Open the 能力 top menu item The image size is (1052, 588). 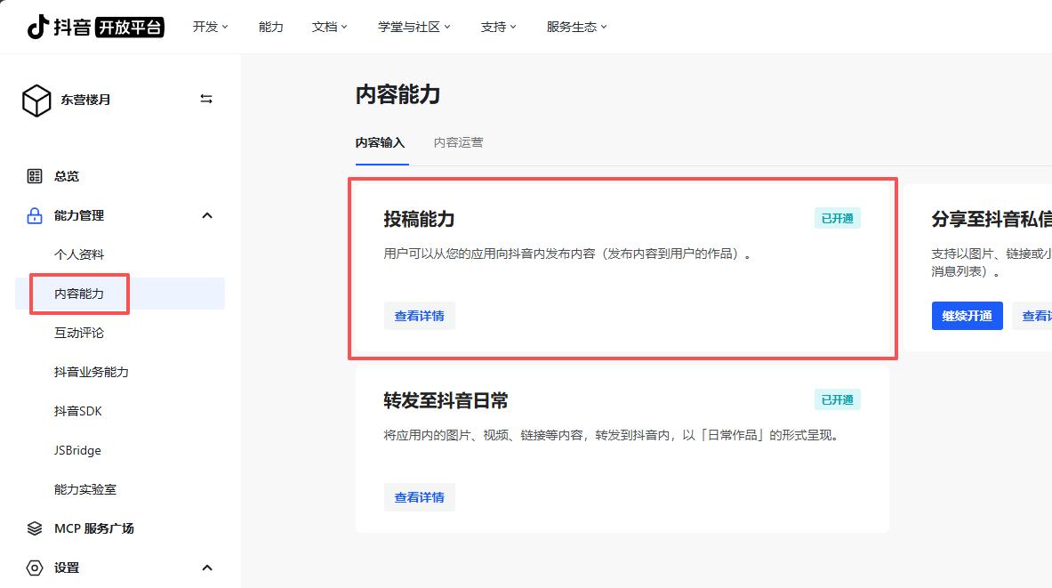[270, 27]
